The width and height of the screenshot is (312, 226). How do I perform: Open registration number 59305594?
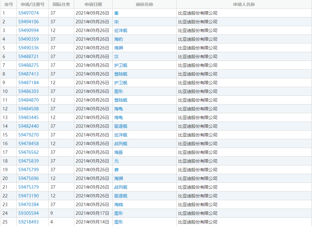[29, 213]
